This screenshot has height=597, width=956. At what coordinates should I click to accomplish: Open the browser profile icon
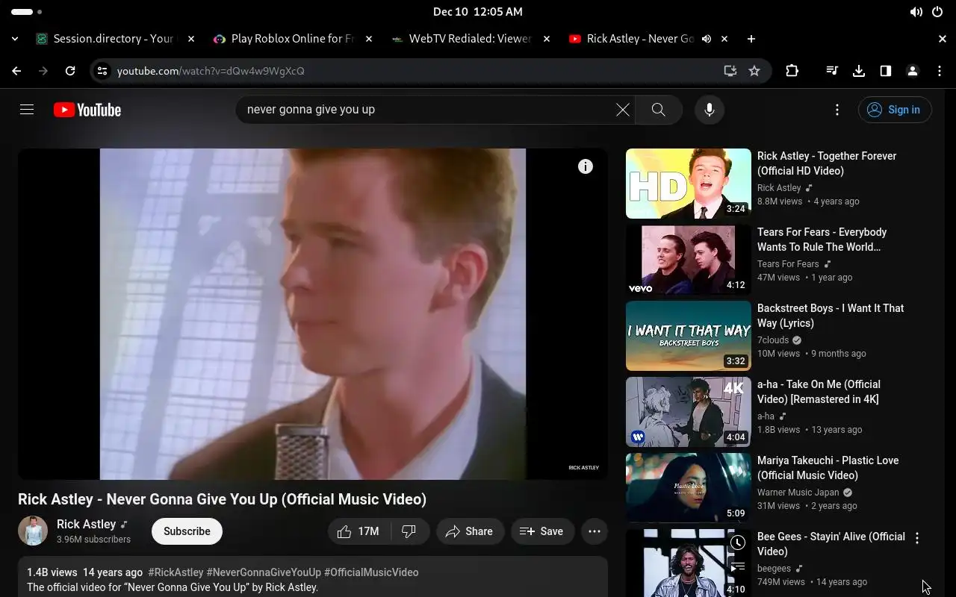913,71
